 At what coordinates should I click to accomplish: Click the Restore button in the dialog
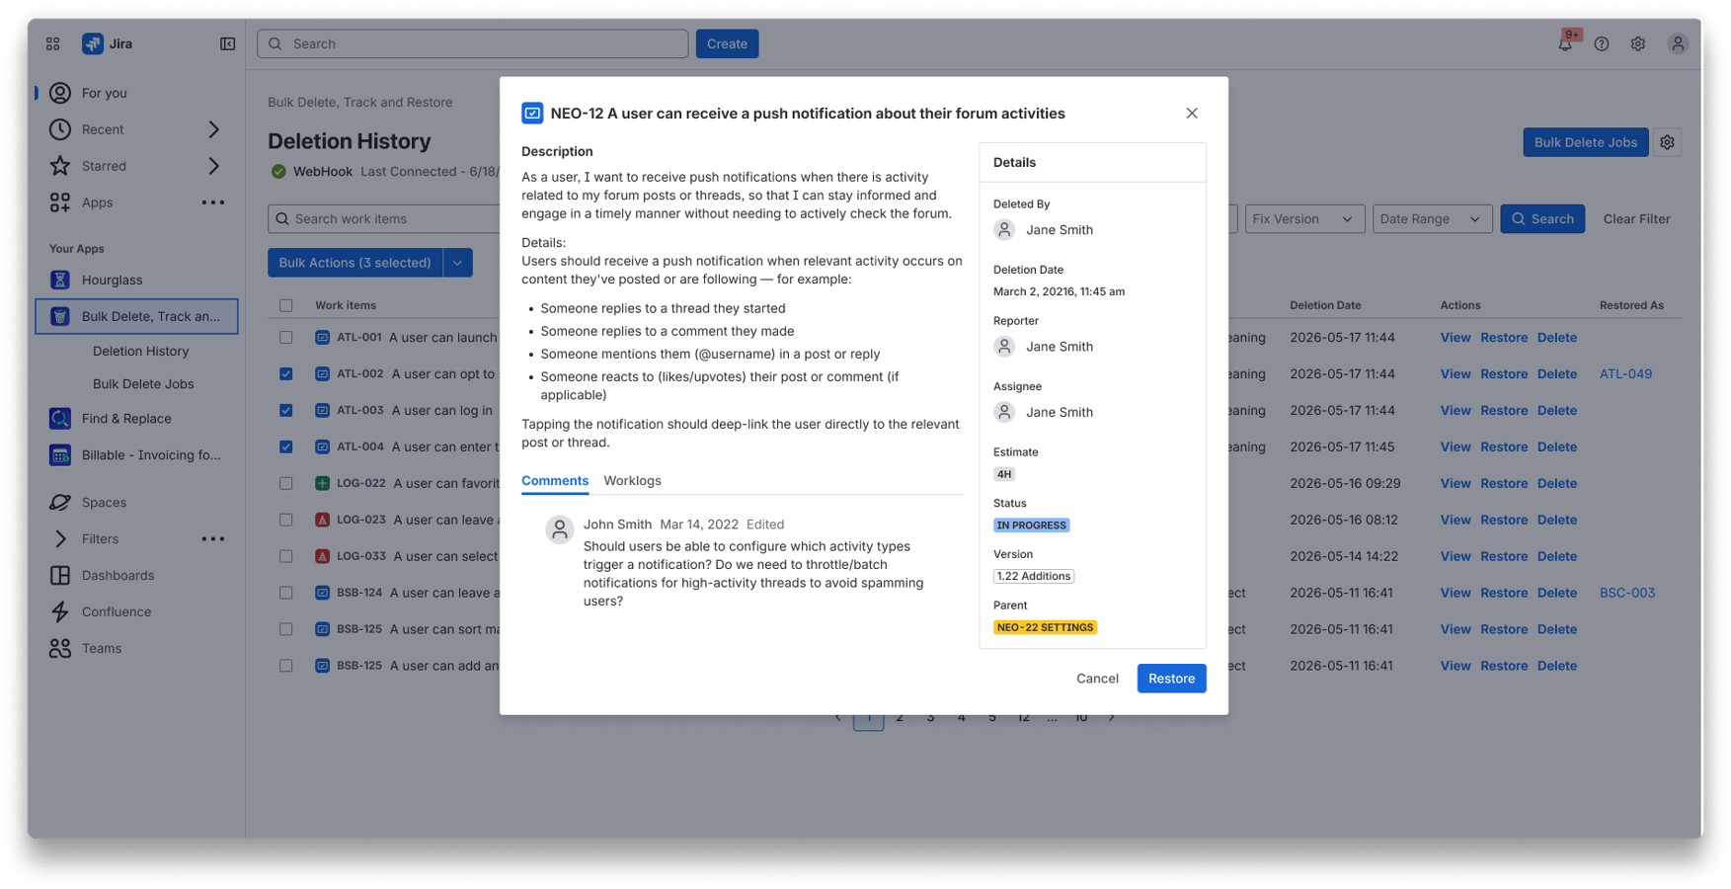click(1171, 679)
